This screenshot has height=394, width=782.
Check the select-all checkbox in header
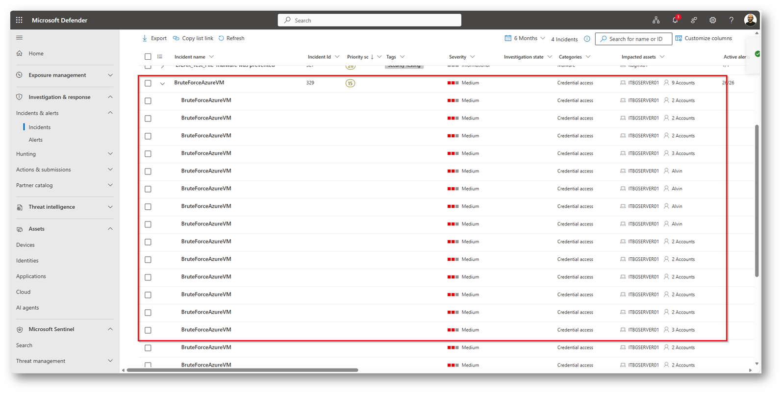click(148, 57)
